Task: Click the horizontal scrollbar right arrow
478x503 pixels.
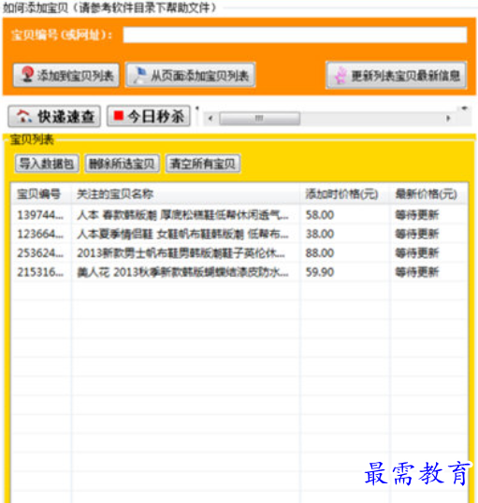Action: 448,119
